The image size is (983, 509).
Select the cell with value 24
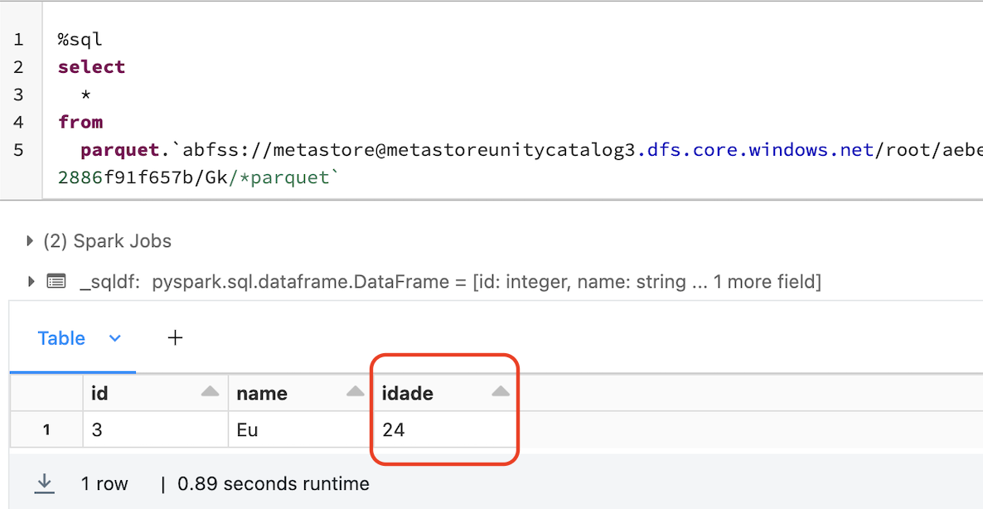pyautogui.click(x=447, y=430)
